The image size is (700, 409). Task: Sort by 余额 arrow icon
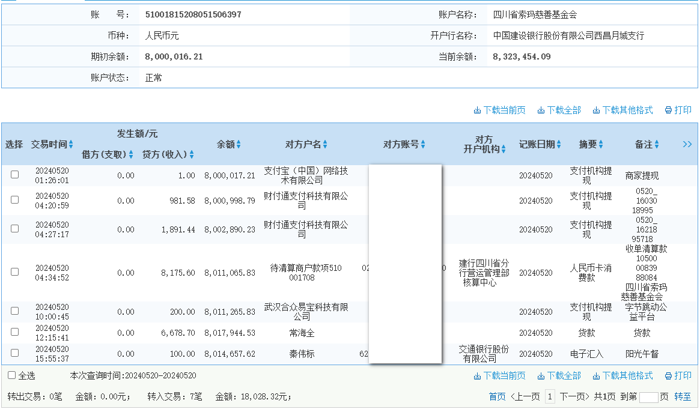[x=239, y=145]
